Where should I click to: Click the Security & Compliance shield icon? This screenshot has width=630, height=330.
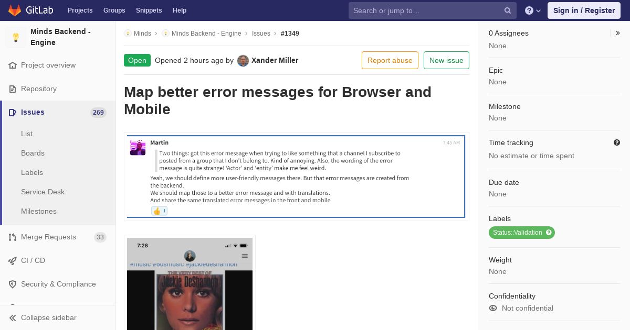[x=13, y=284]
